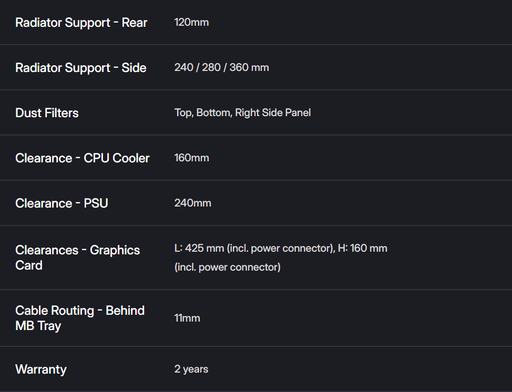Select the 2 years warranty value
Screen dimensions: 512x392
(191, 369)
